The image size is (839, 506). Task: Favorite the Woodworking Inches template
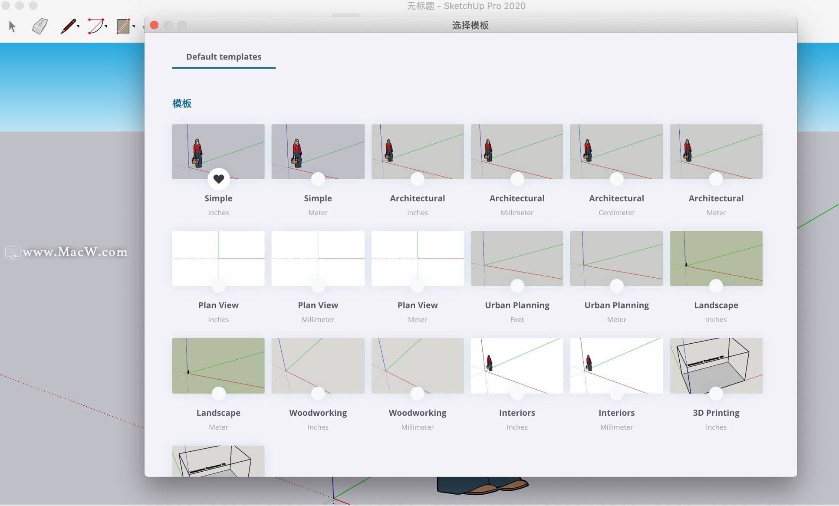tap(318, 393)
